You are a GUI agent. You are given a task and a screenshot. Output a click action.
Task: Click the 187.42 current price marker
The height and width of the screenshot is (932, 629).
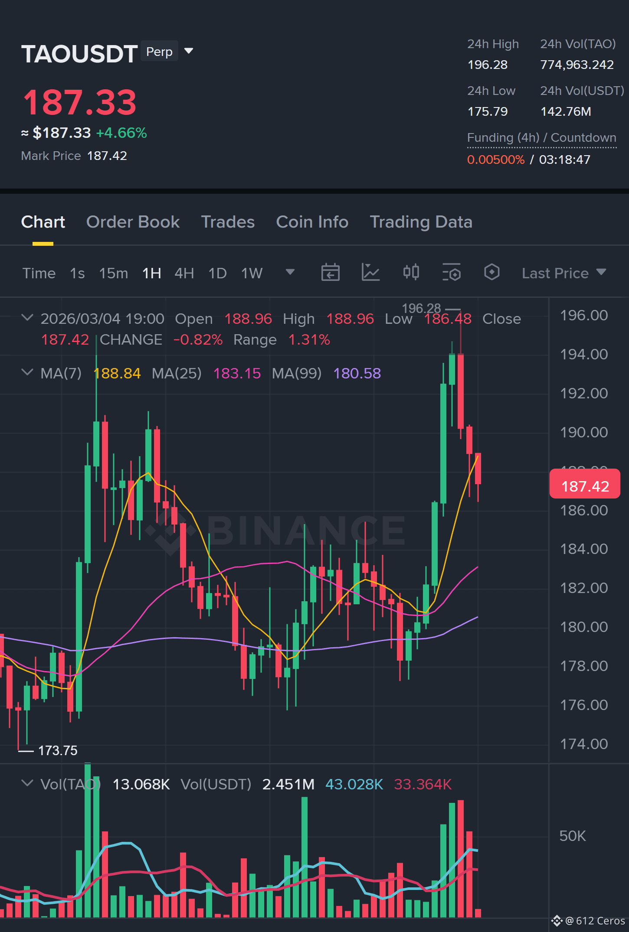point(585,486)
